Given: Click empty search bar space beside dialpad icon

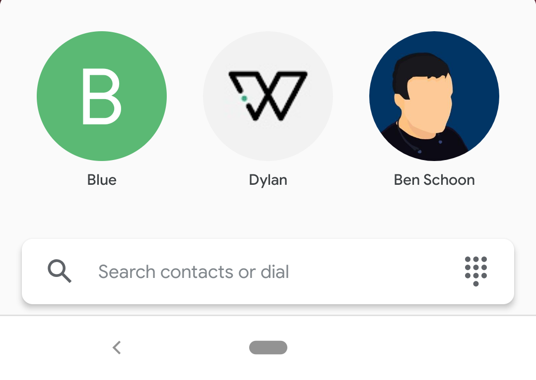Looking at the screenshot, I should point(376,271).
